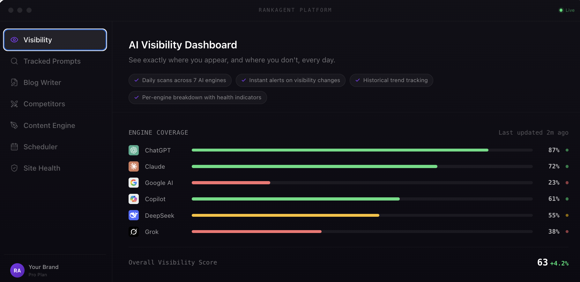Select the Scheduler menu item
Image resolution: width=580 pixels, height=282 pixels.
pos(40,147)
